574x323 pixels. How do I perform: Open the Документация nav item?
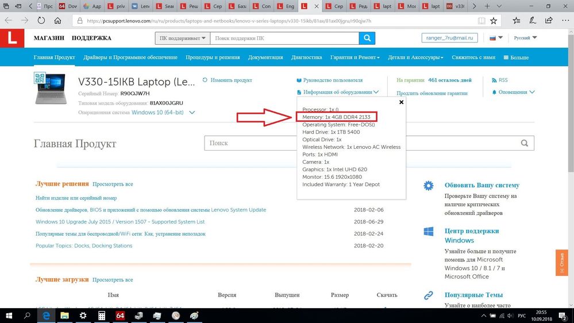[265, 57]
